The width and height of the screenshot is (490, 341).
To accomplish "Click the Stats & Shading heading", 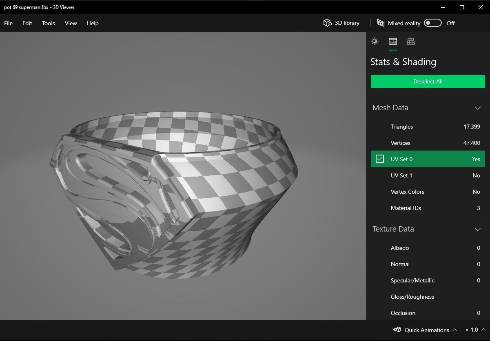I will 403,62.
